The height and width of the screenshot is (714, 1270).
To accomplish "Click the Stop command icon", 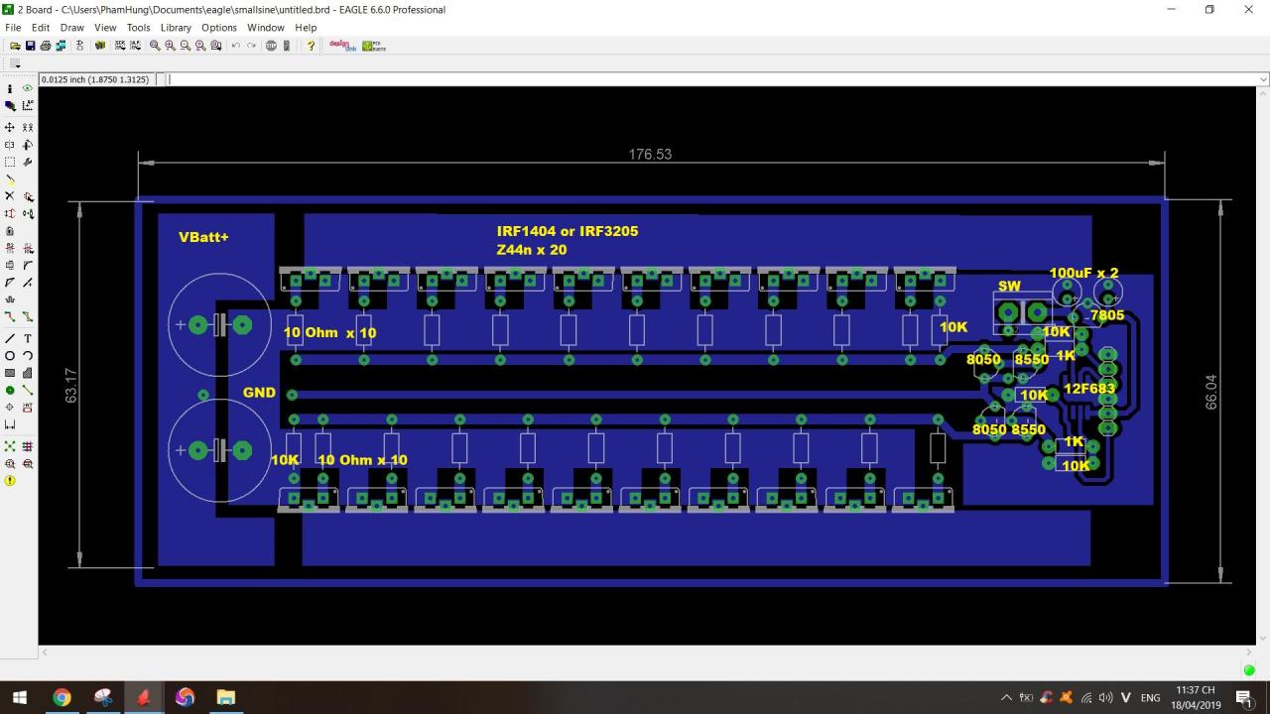I will pos(271,46).
